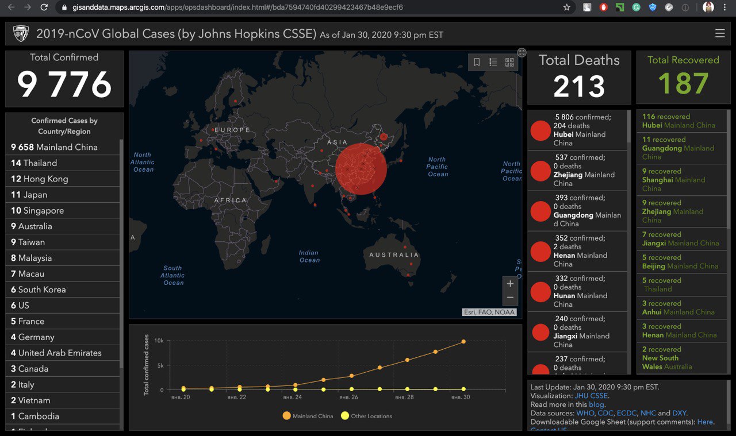736x436 pixels.
Task: Click the deaths list scrollbar
Action: click(629, 127)
